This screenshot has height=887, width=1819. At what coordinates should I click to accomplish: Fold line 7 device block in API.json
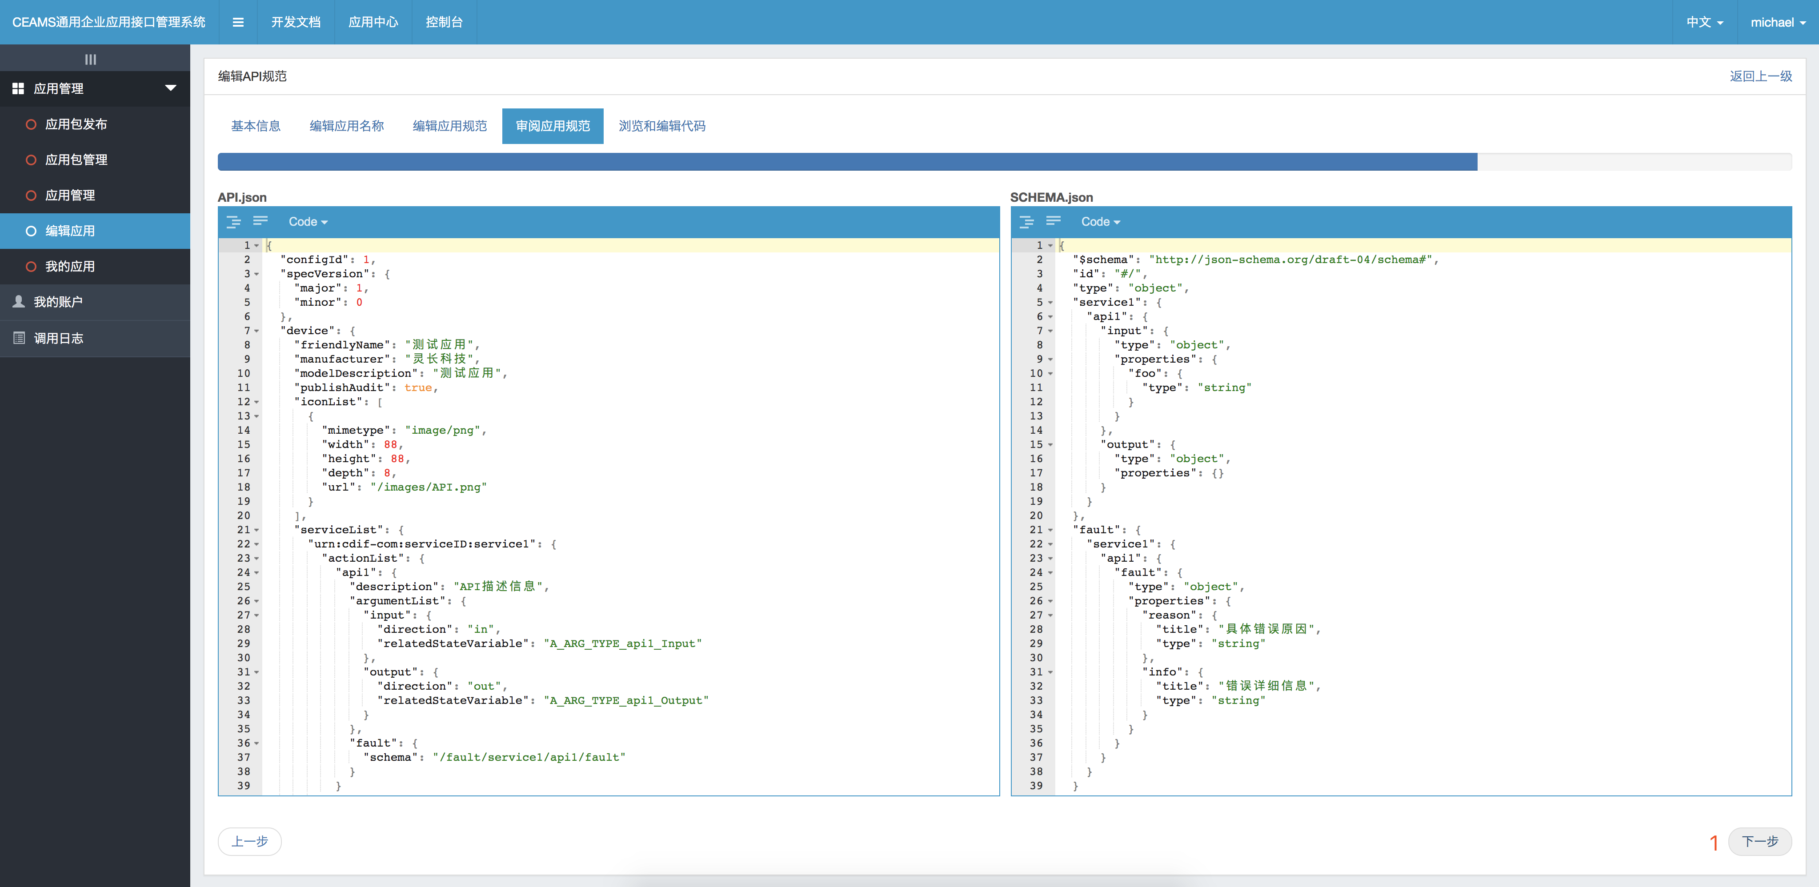click(x=256, y=331)
